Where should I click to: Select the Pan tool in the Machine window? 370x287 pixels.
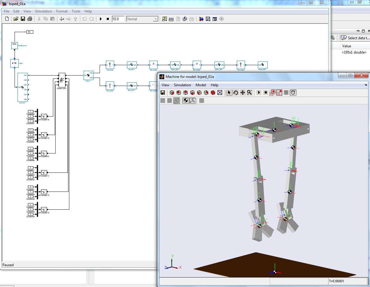(243, 93)
